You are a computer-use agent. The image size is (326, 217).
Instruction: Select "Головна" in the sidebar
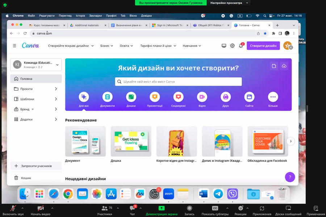coord(36,79)
